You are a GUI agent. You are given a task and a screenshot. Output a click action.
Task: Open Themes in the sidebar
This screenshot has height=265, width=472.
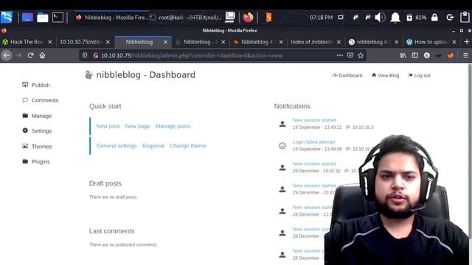[x=37, y=146]
